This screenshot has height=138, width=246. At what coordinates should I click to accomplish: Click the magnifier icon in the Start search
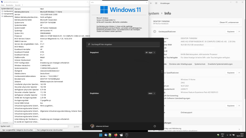(89, 44)
